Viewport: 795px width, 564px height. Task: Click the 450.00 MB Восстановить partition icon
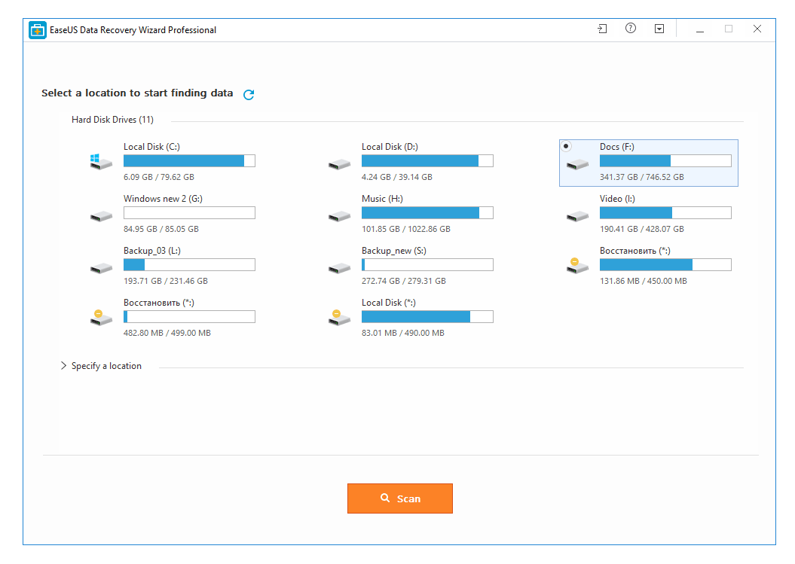point(577,266)
